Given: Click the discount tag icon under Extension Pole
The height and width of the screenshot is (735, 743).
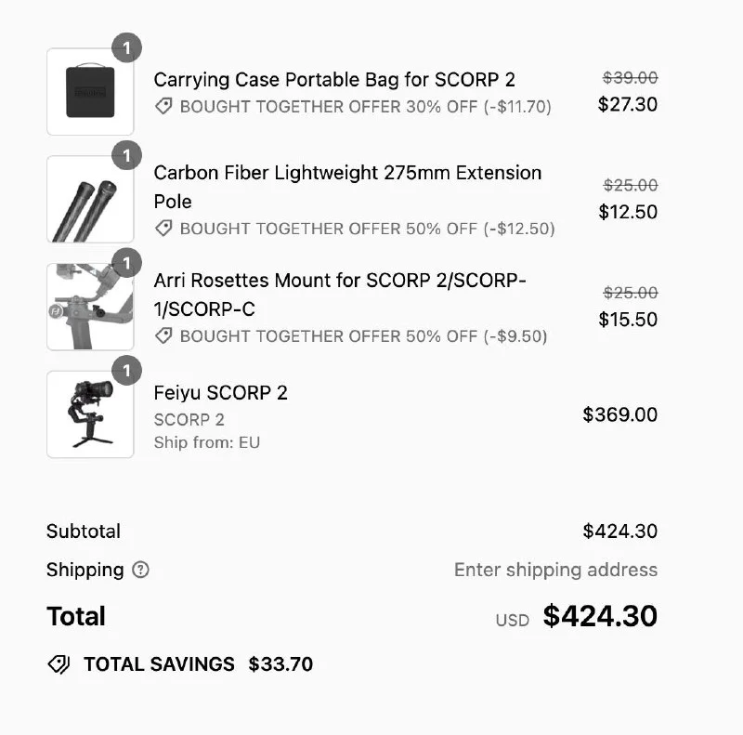Looking at the screenshot, I should click(163, 229).
